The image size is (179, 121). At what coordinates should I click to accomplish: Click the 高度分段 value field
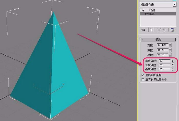click(165, 69)
